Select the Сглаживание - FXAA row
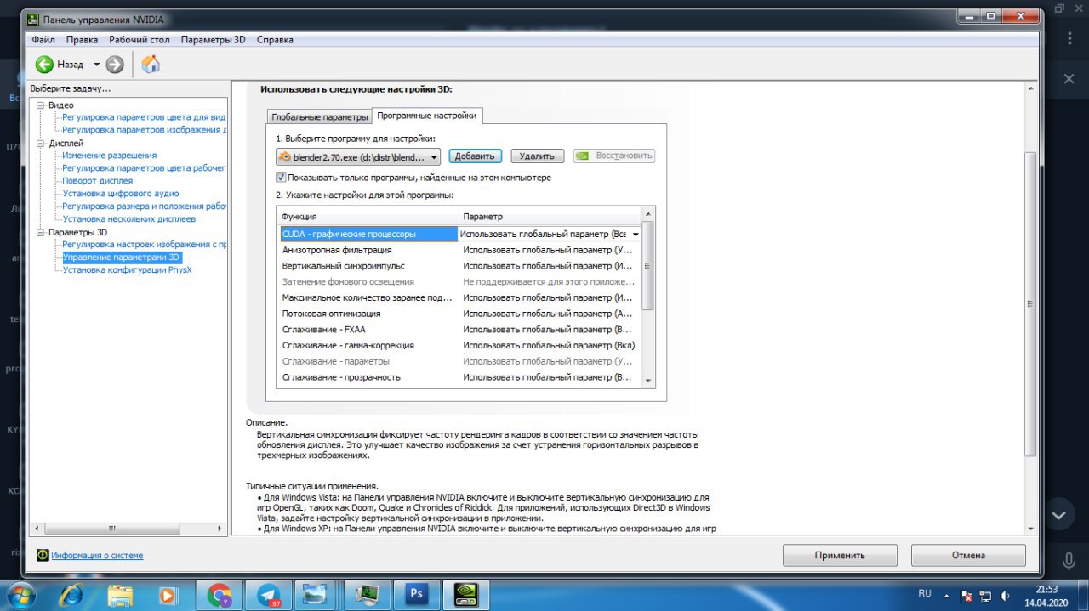Image resolution: width=1089 pixels, height=611 pixels. [x=460, y=330]
